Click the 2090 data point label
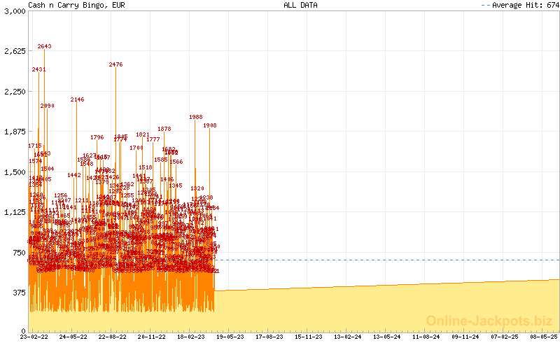Screen dimensions: 560x343 (x=47, y=106)
